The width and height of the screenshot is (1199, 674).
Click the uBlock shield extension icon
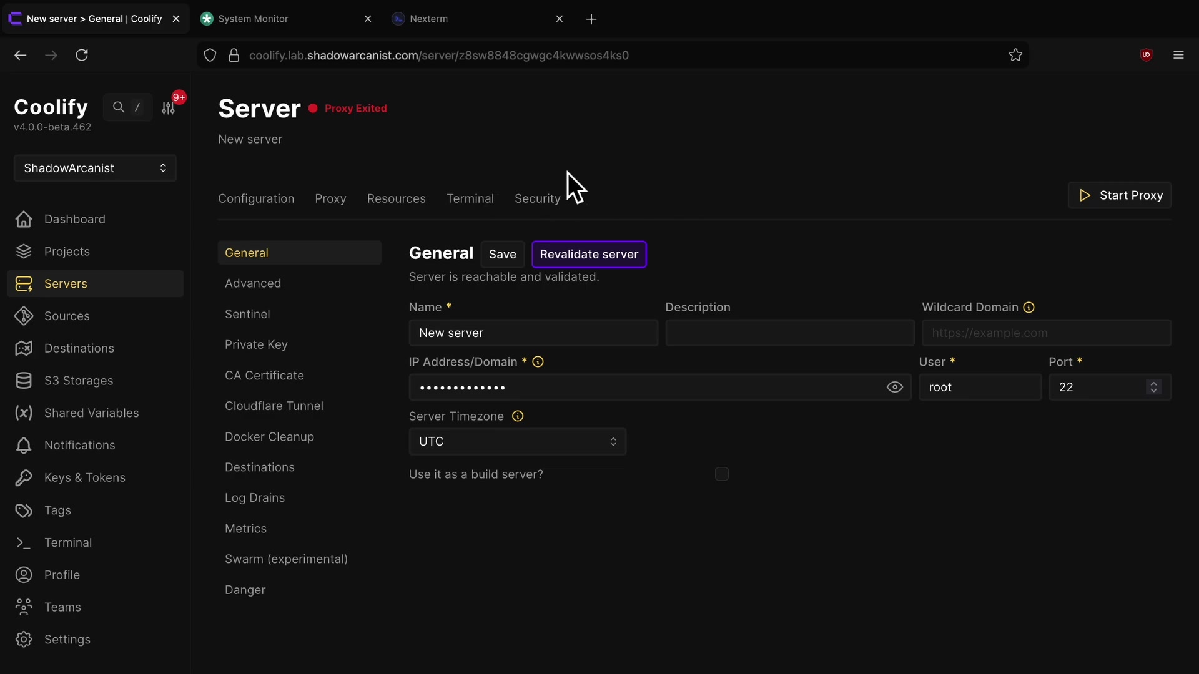pos(1147,55)
